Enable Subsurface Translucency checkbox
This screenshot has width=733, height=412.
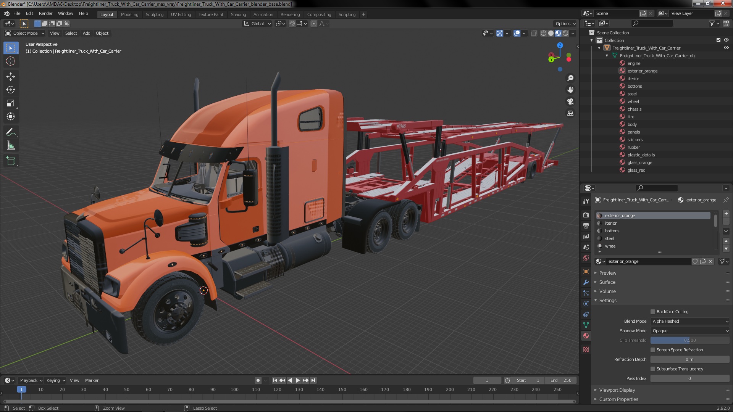[653, 369]
